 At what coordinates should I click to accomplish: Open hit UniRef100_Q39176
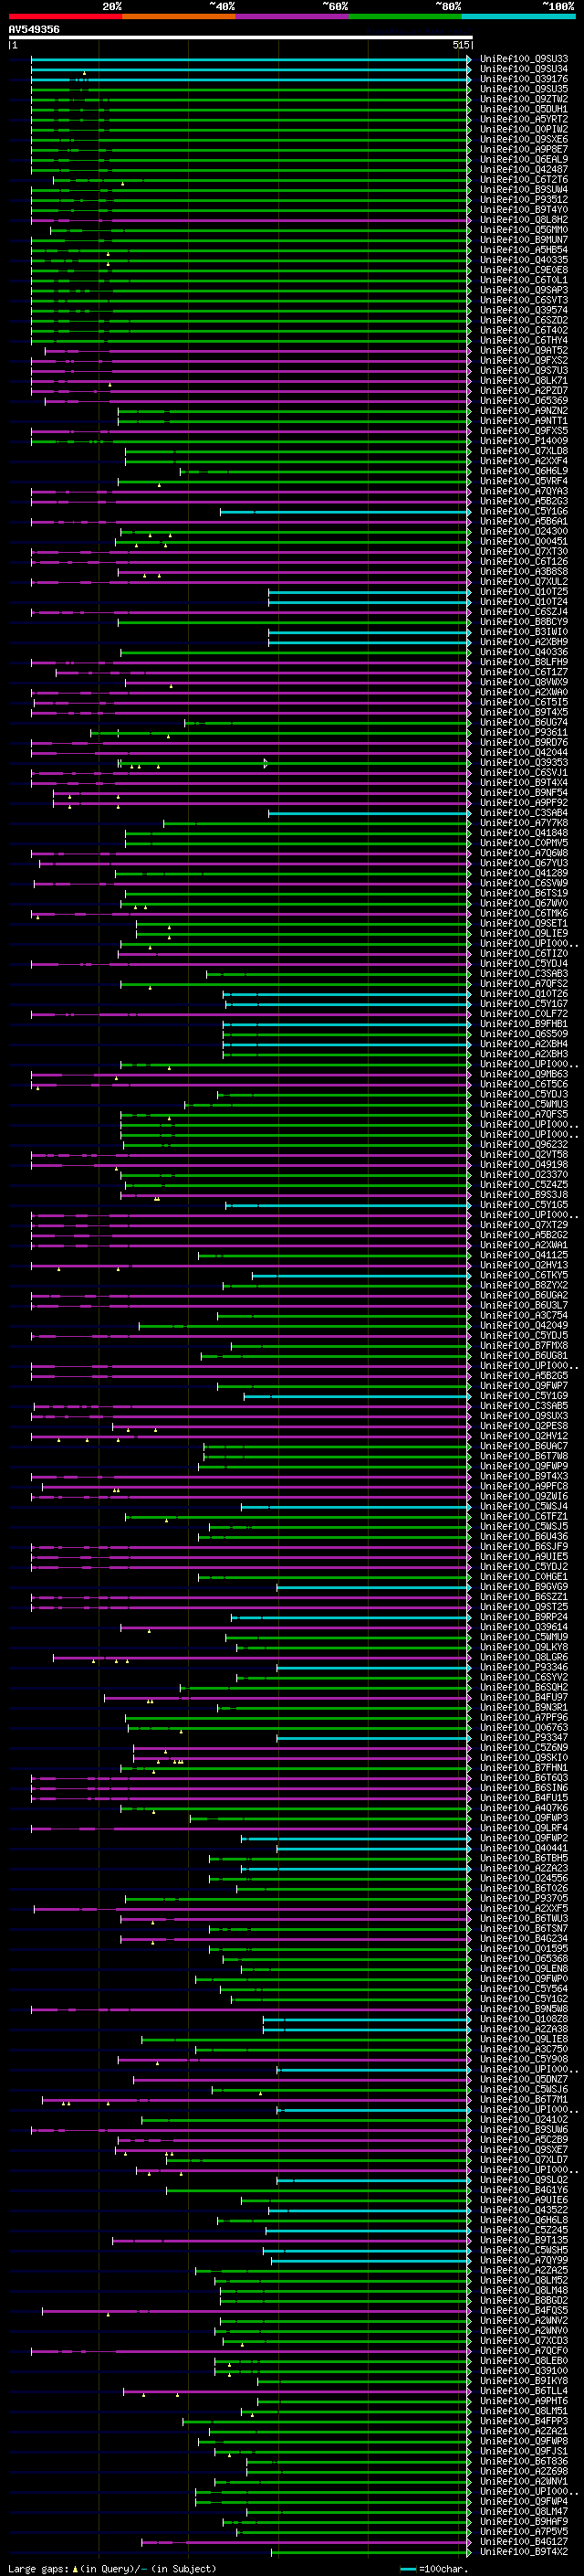tap(523, 79)
